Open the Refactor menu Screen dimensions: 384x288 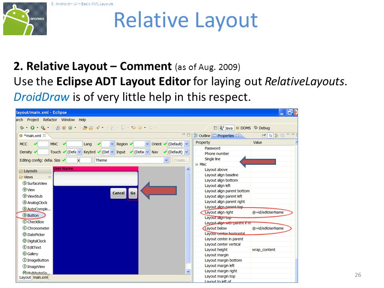coord(50,120)
